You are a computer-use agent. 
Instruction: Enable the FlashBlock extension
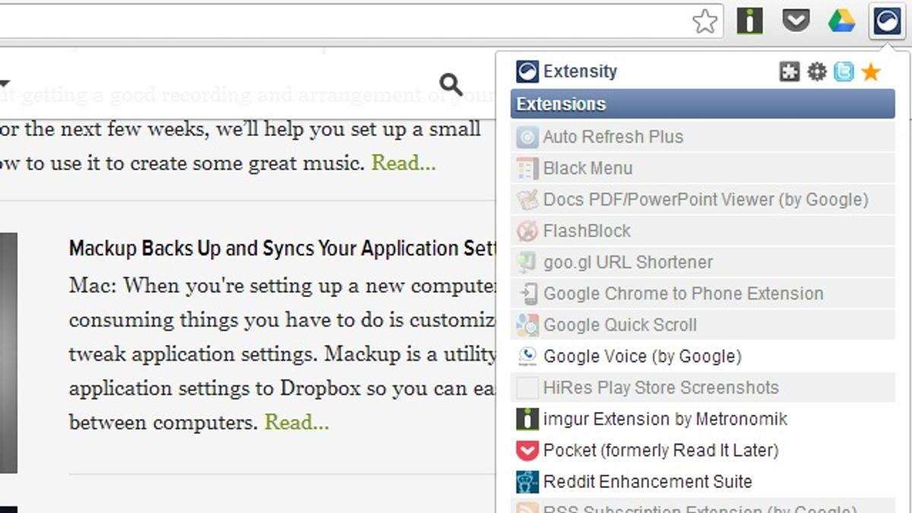(702, 230)
